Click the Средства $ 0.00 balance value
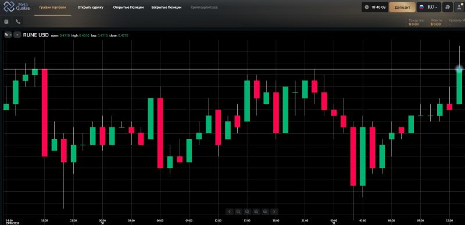 pyautogui.click(x=414, y=24)
